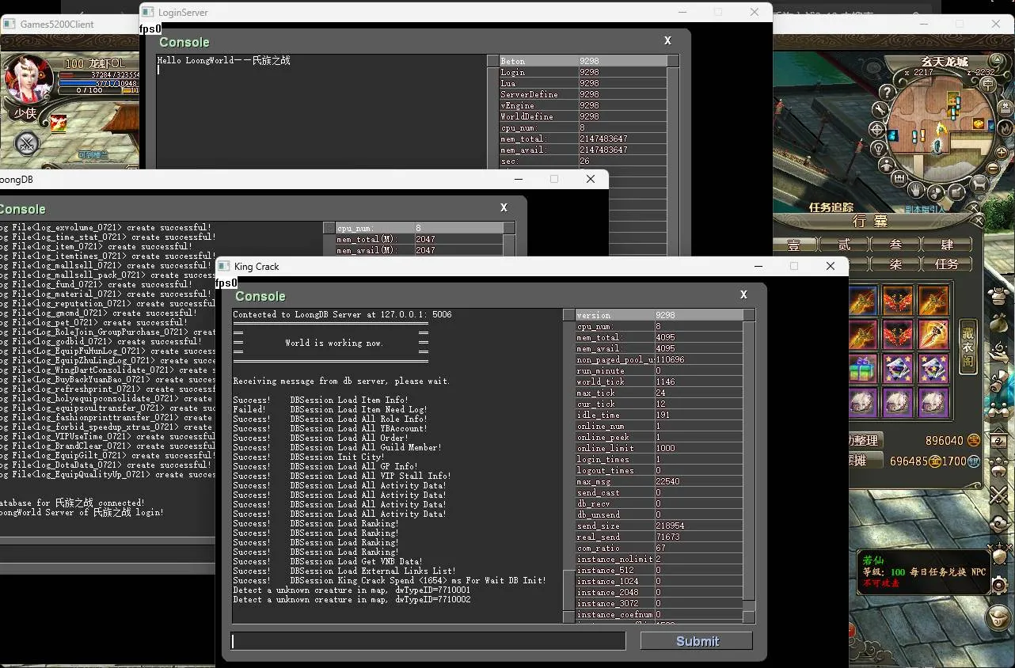Viewport: 1015px width, 668px height.
Task: Zoom out minimap with minus button
Action: tap(993, 168)
